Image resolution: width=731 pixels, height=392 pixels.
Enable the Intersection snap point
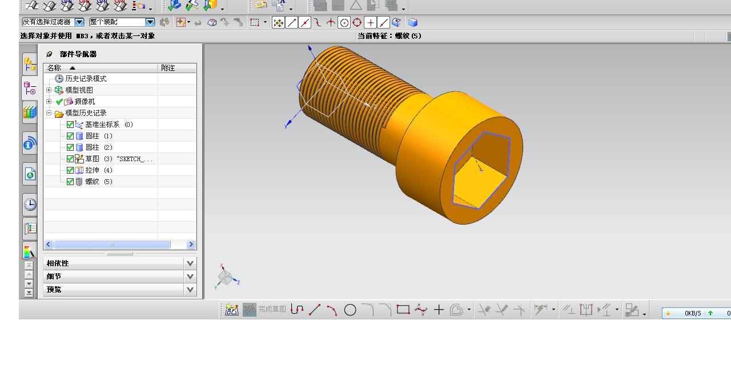(331, 22)
